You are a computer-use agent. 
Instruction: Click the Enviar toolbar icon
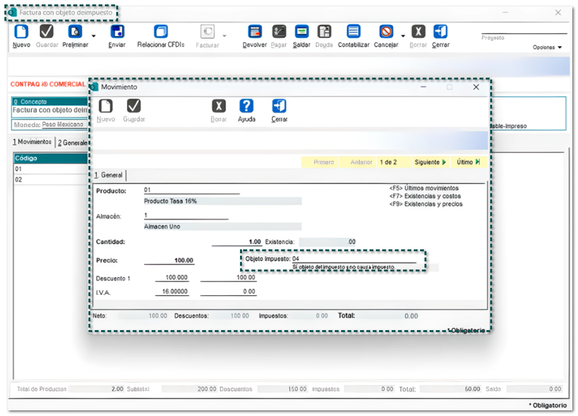point(117,32)
